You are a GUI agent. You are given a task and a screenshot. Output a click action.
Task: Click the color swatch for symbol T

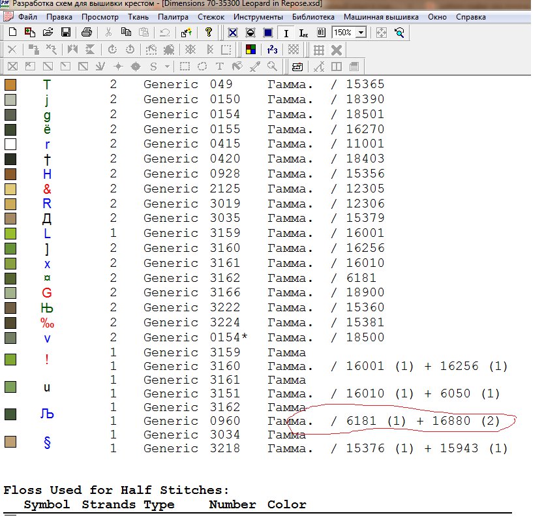[x=10, y=84]
